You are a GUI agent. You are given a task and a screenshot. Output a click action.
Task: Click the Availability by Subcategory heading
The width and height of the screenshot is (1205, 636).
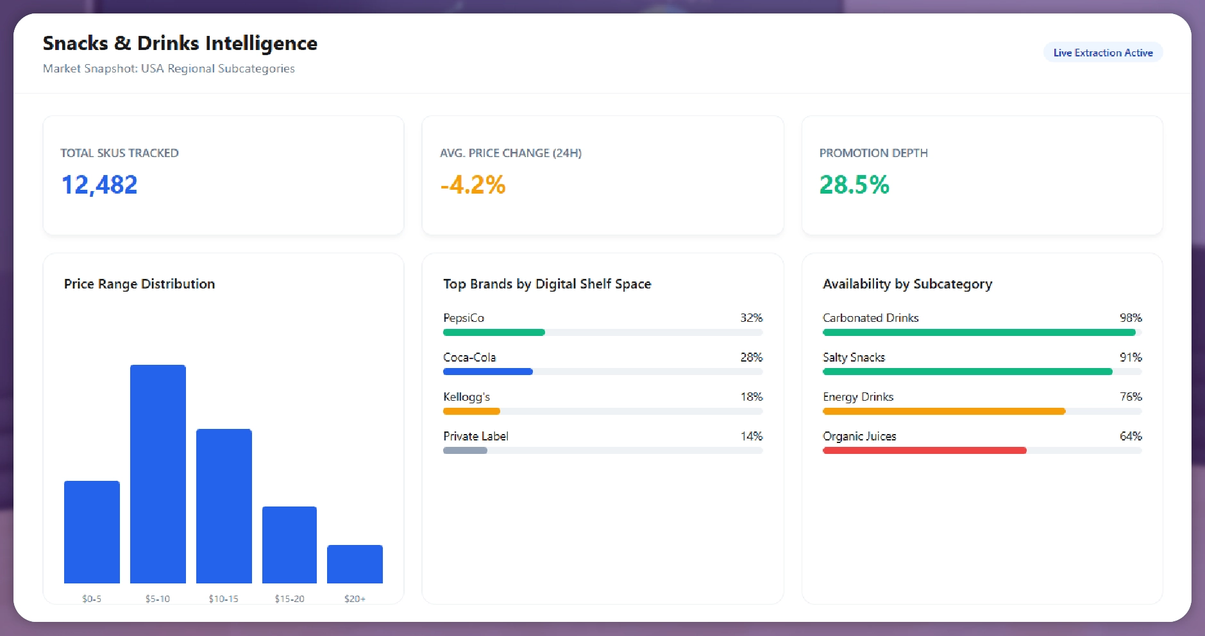point(907,284)
